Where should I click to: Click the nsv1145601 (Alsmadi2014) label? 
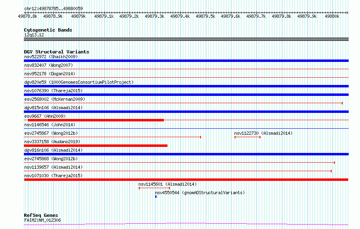167,184
